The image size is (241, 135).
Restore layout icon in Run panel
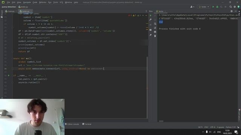[x=151, y=30]
